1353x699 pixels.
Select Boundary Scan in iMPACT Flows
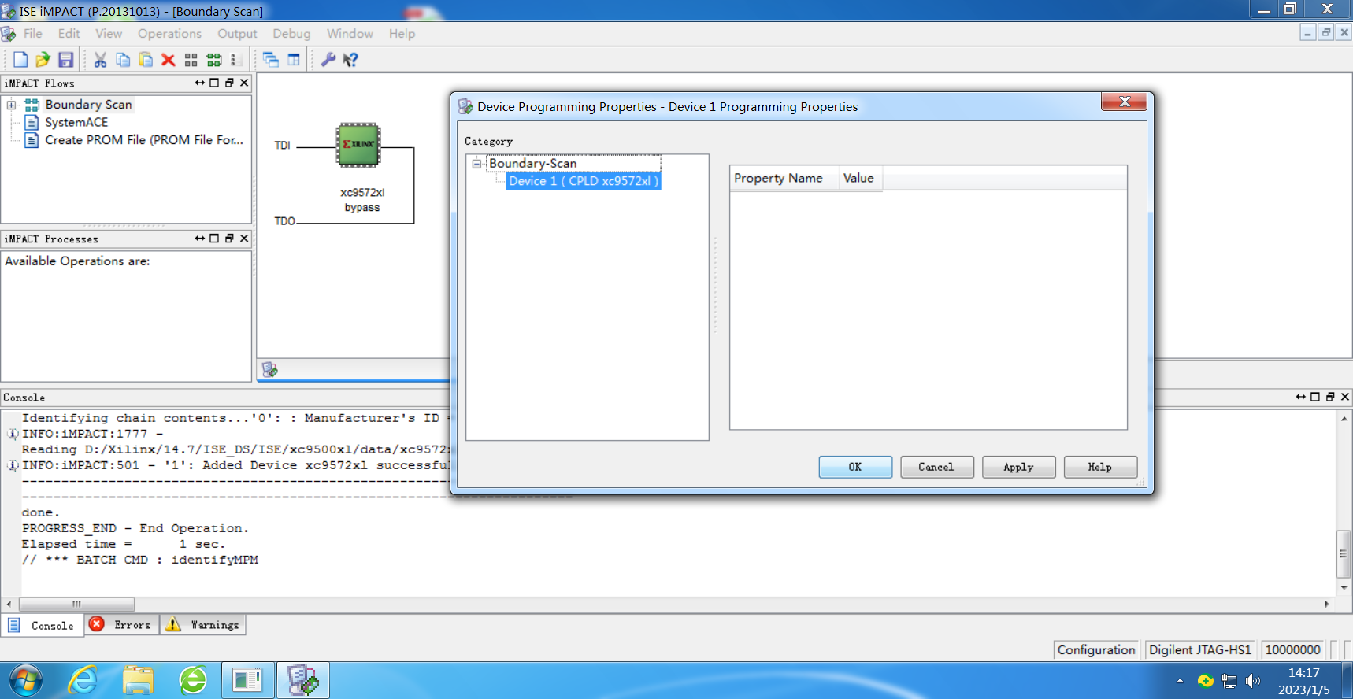[88, 105]
